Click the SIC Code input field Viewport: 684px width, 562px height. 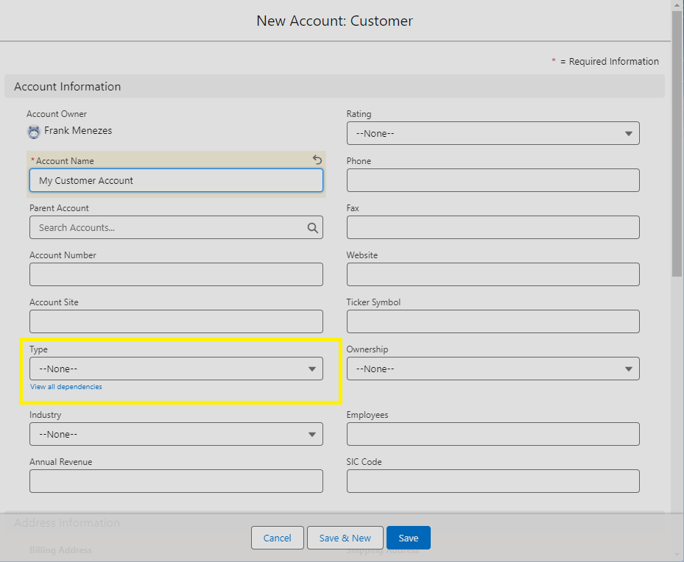click(493, 481)
